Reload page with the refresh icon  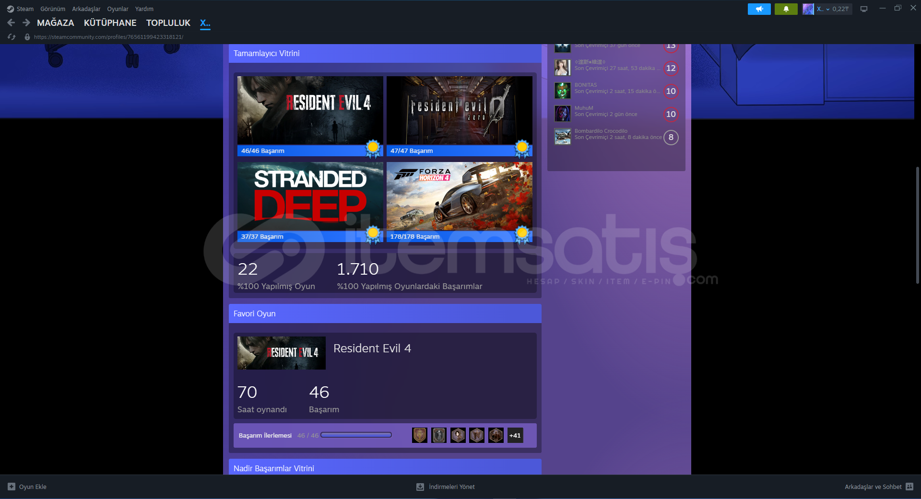tap(12, 37)
